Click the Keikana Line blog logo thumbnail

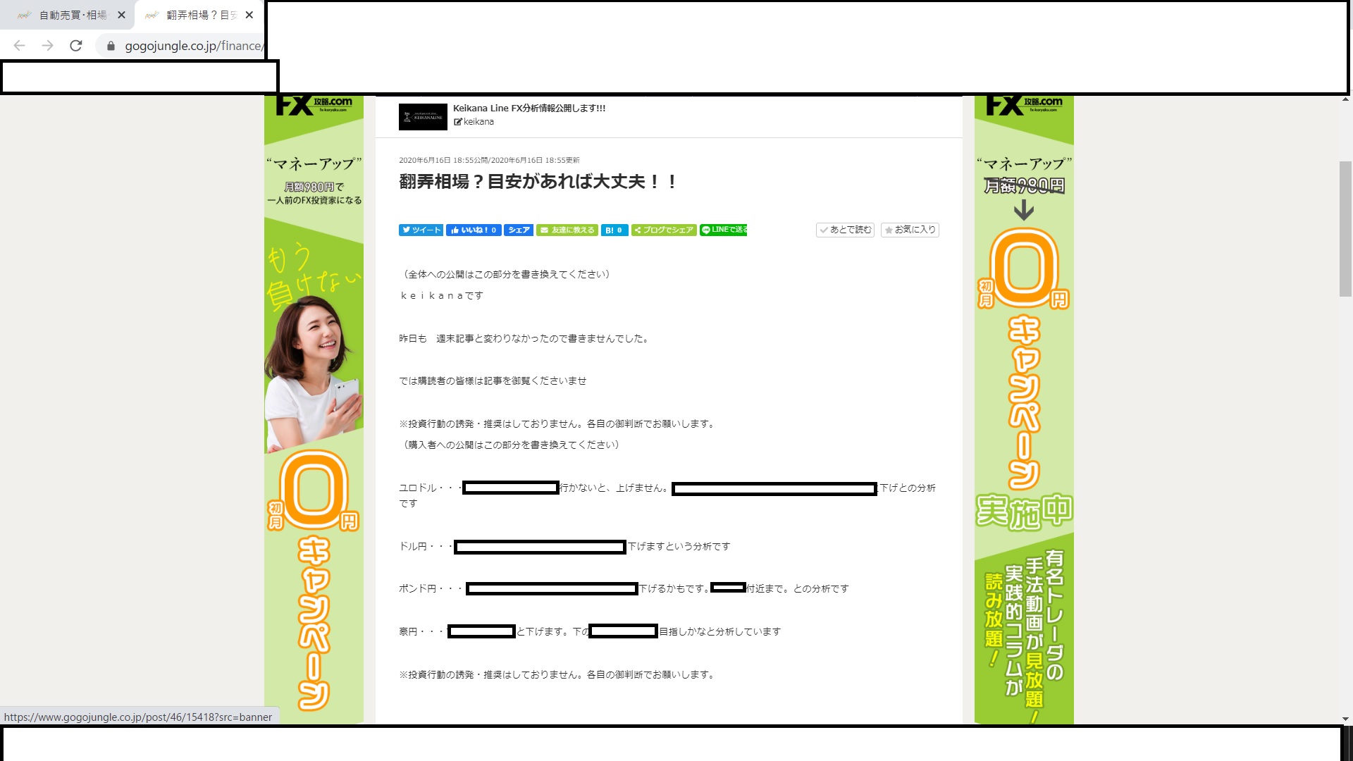pos(423,117)
